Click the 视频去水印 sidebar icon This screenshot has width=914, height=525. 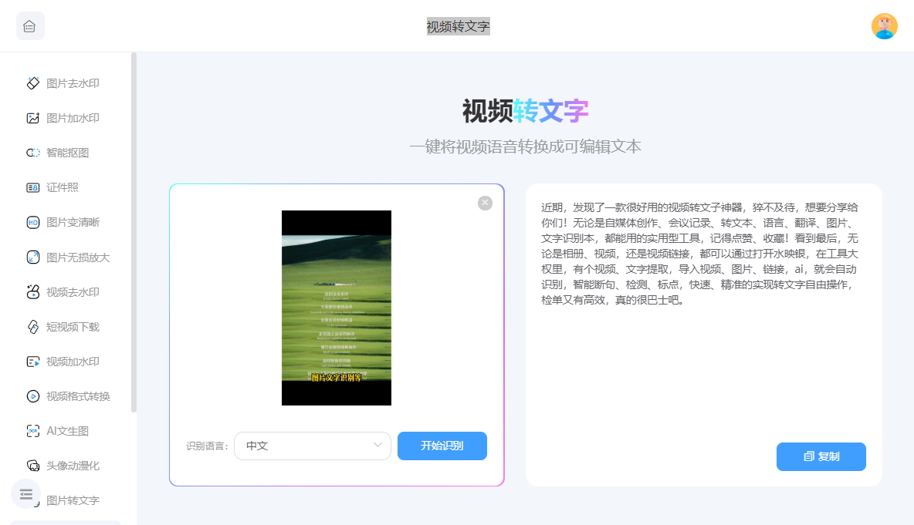tap(32, 292)
